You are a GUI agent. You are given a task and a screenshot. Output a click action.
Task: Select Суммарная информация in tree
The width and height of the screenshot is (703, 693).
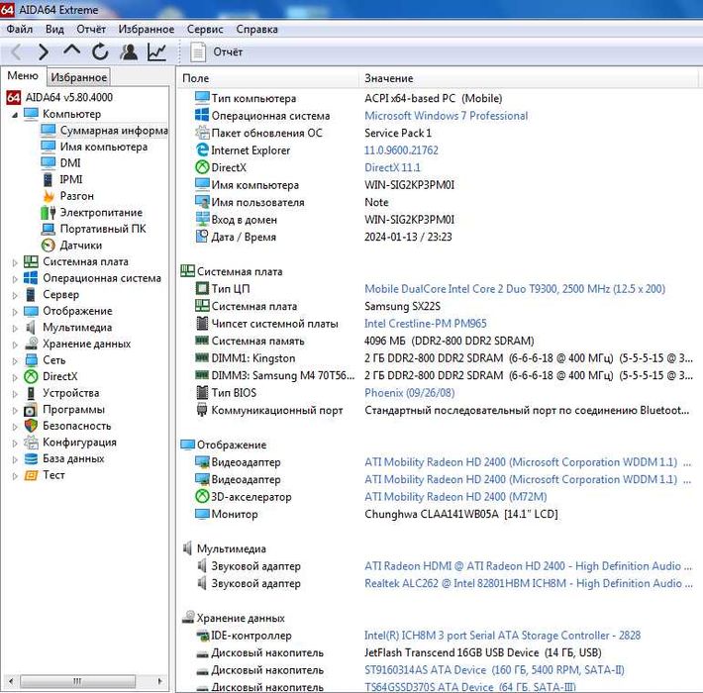tap(114, 131)
